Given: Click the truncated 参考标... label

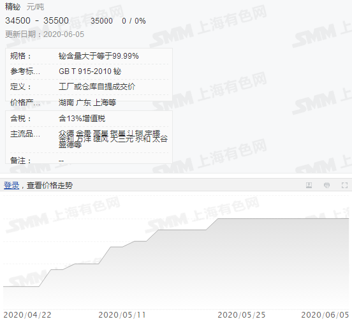Looking at the screenshot, I should pyautogui.click(x=25, y=71).
